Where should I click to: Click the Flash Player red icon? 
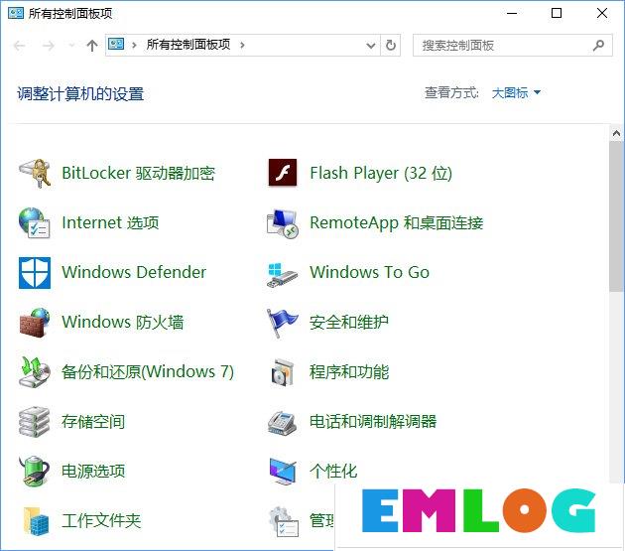pyautogui.click(x=283, y=173)
